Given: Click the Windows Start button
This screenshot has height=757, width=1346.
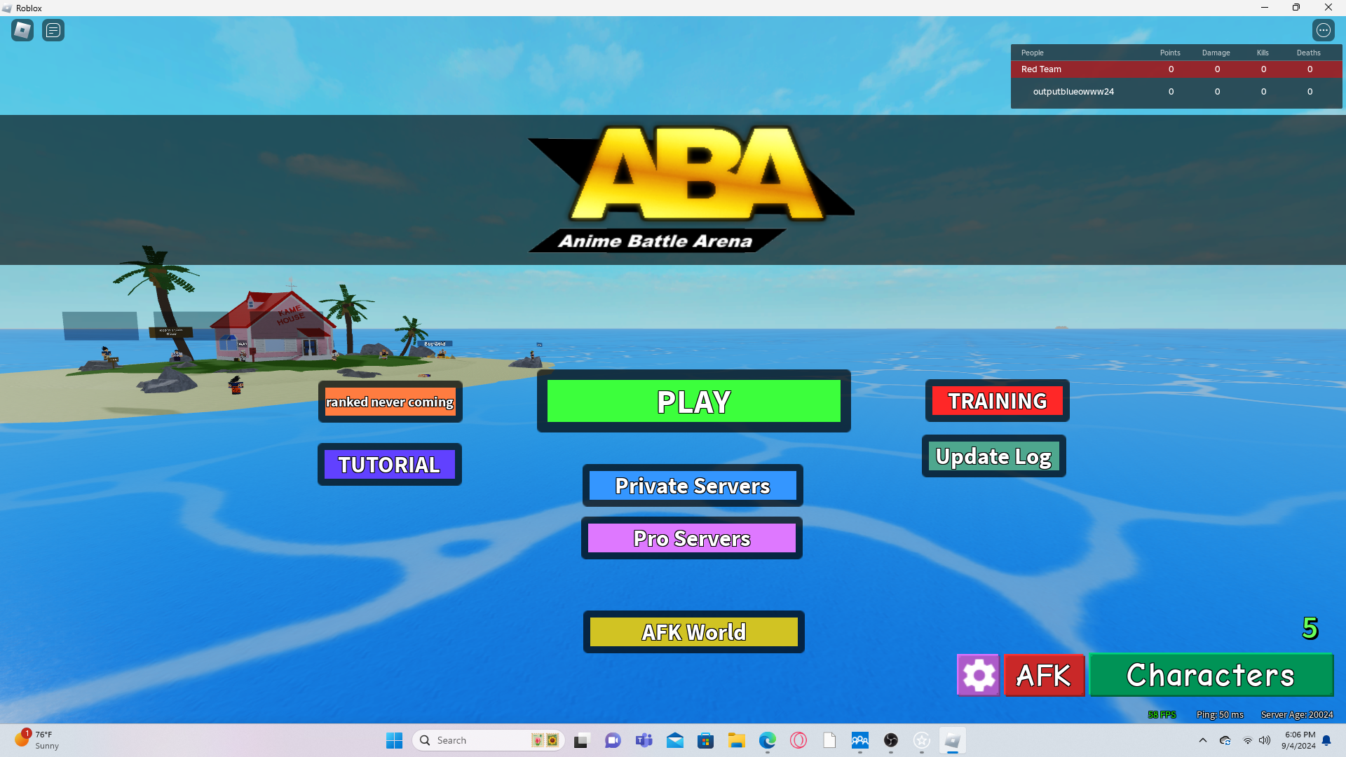Looking at the screenshot, I should [394, 740].
